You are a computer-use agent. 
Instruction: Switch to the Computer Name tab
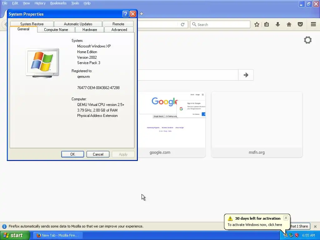coord(56,30)
